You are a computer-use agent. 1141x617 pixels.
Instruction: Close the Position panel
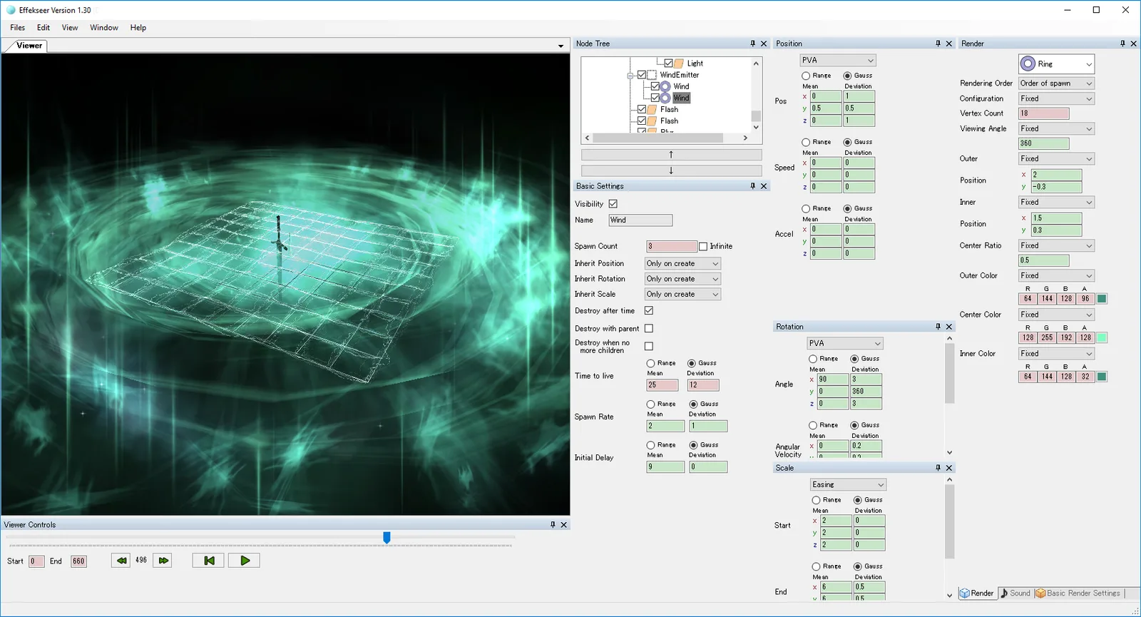point(949,44)
